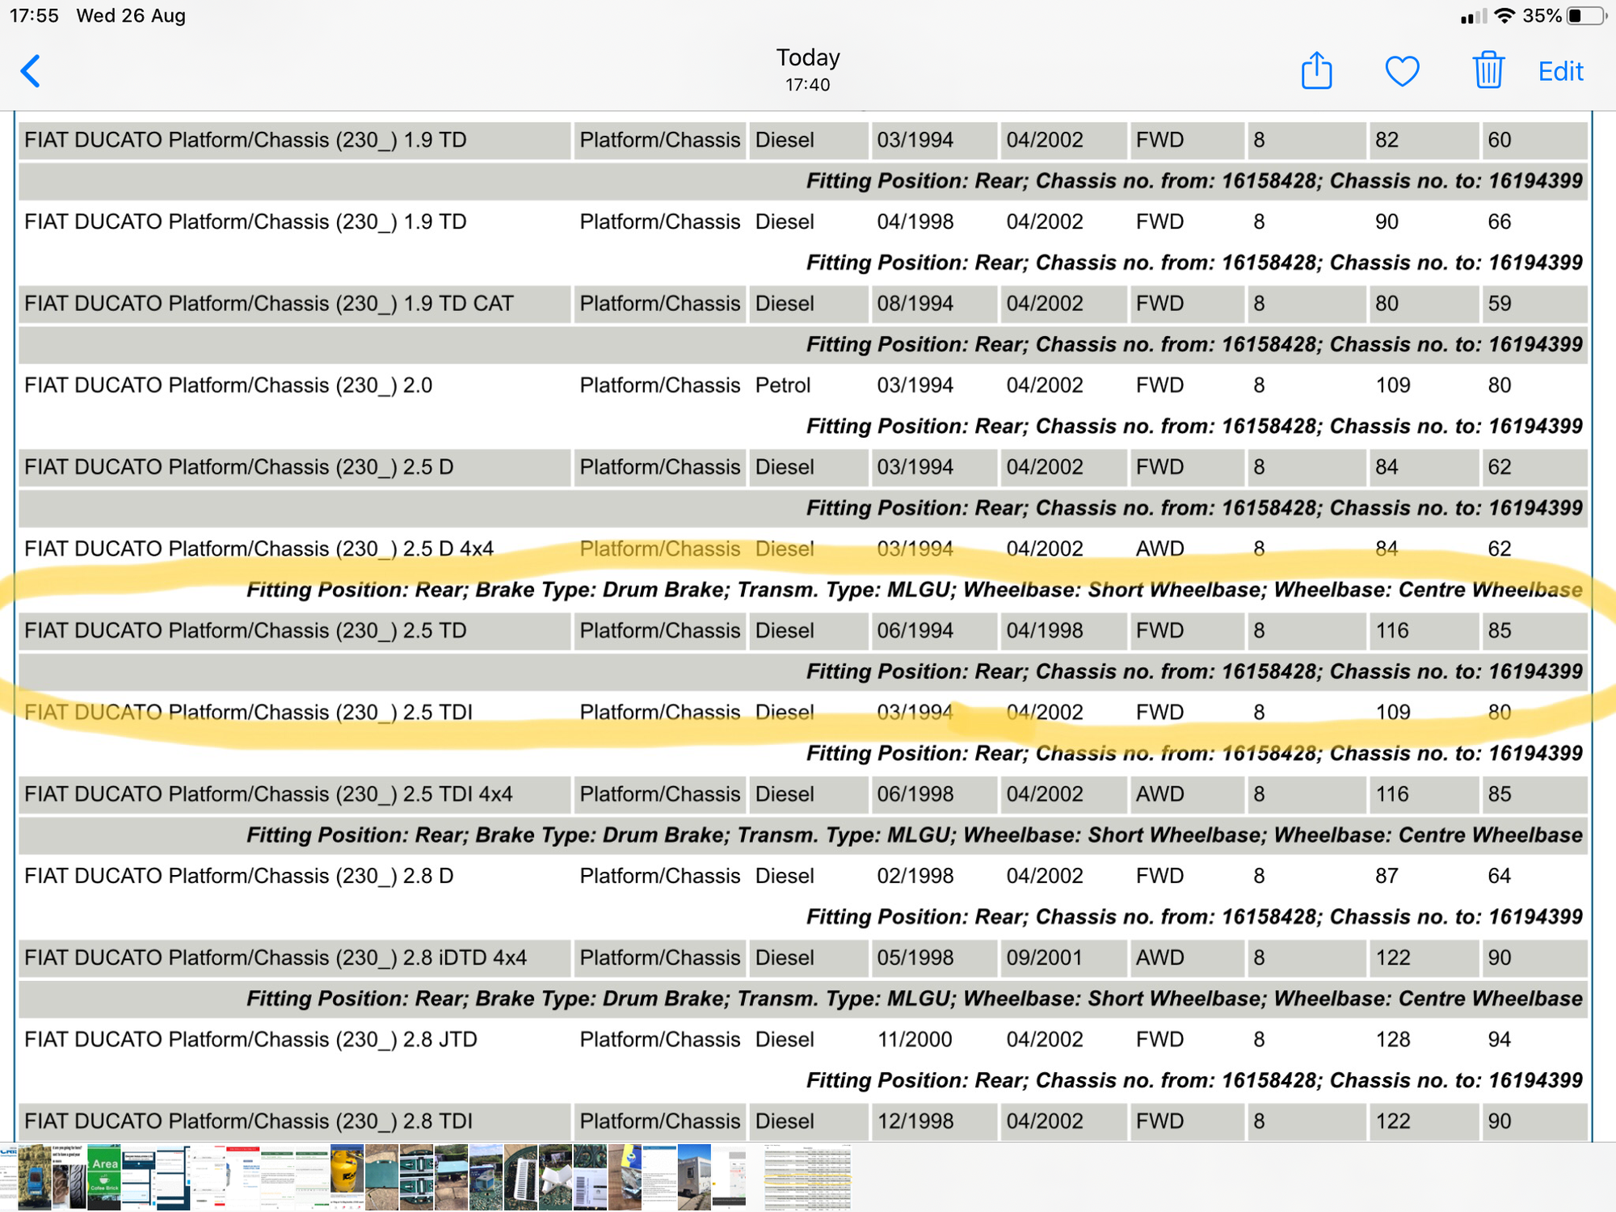Click the '04/1998' end date in 2.5 TD row
This screenshot has width=1616, height=1212.
(1045, 630)
